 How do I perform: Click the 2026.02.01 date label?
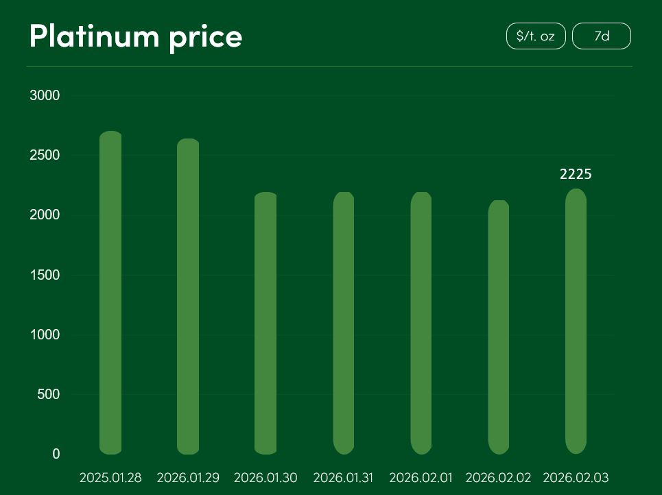[421, 478]
